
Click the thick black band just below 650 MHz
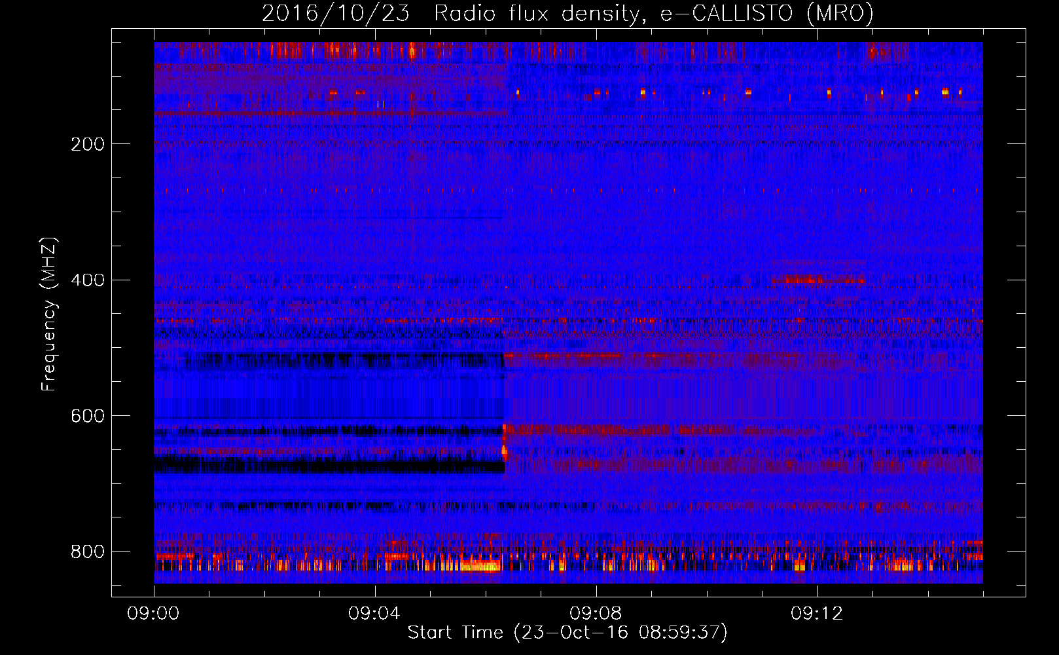(x=329, y=466)
